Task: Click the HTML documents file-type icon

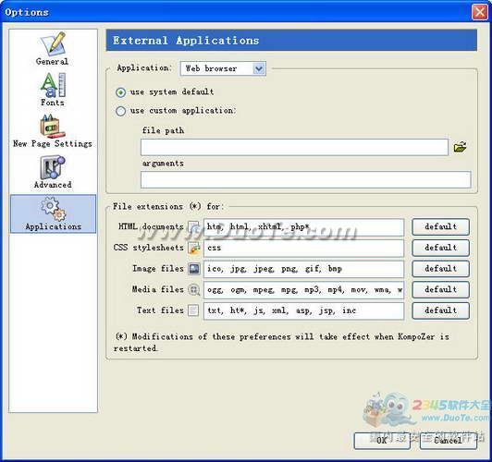Action: (x=193, y=226)
